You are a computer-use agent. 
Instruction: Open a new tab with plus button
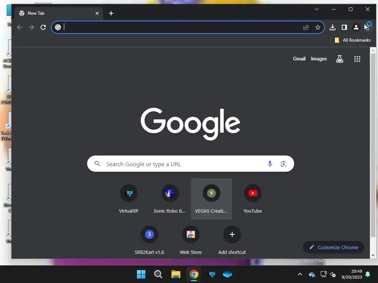coord(111,13)
